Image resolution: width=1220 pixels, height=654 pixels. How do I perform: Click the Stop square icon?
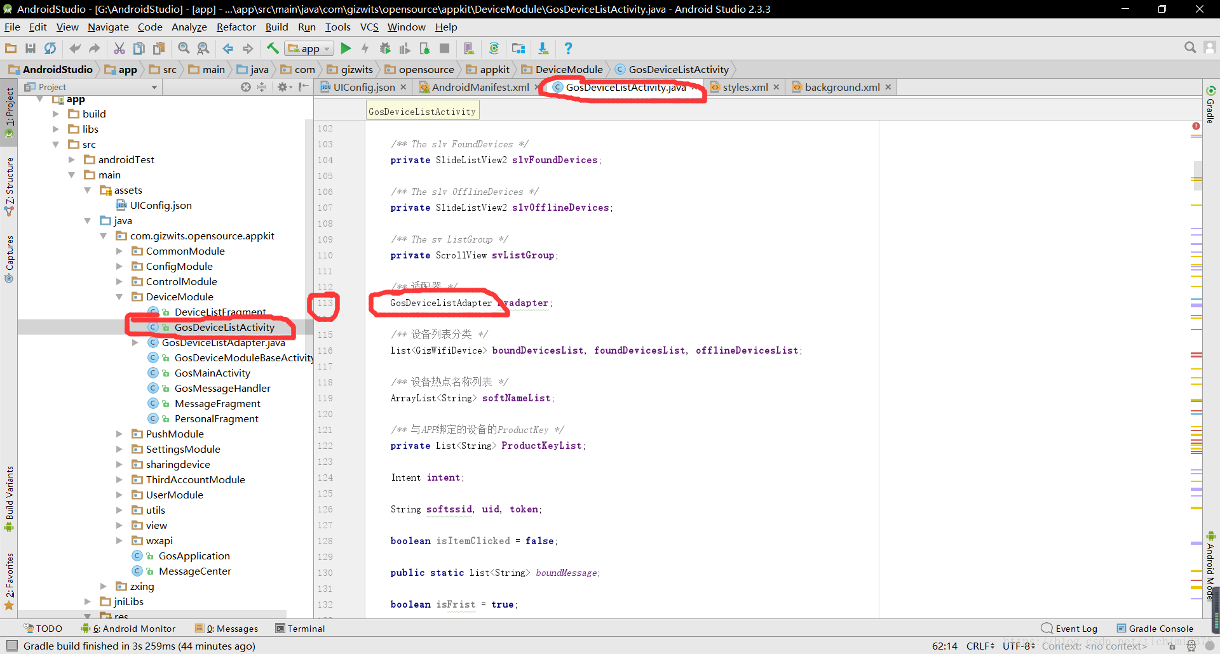click(x=444, y=48)
